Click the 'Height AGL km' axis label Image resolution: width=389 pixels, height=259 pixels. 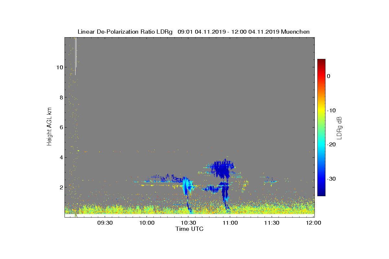pos(49,127)
